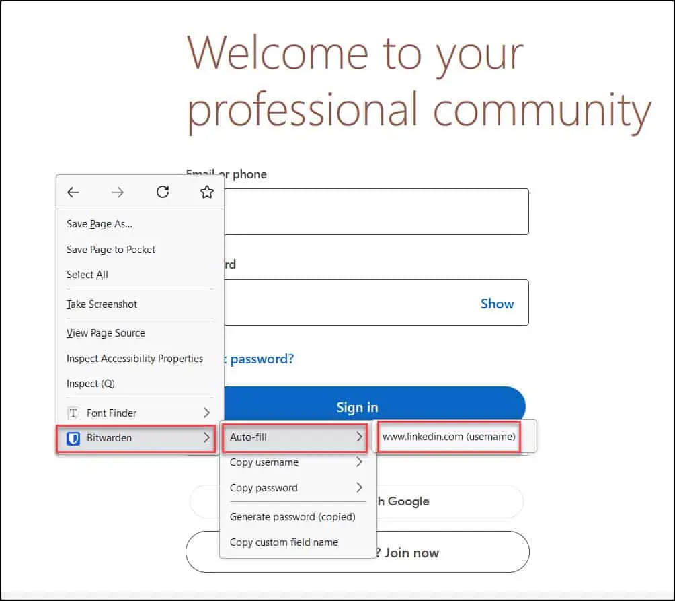Click the password input field
The image size is (675, 601).
(x=376, y=302)
